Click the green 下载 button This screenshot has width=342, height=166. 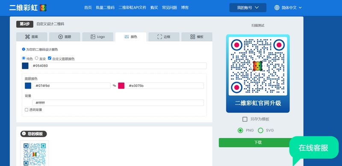pyautogui.click(x=258, y=142)
